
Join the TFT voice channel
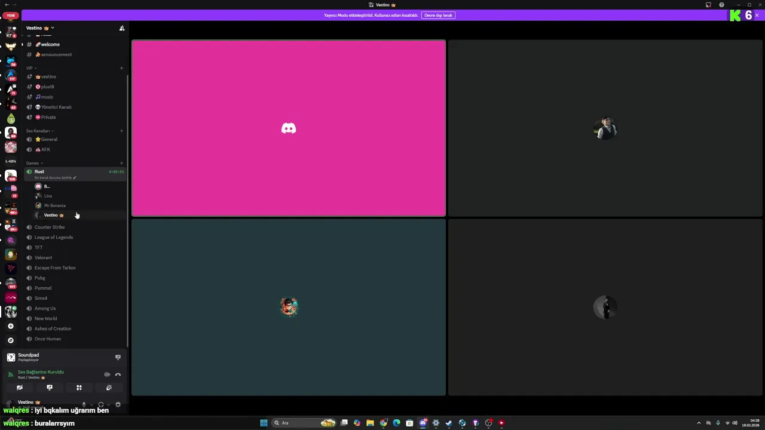[x=75, y=247]
